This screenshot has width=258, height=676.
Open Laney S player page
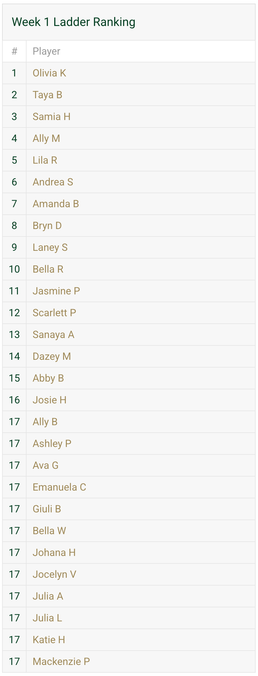click(x=50, y=248)
